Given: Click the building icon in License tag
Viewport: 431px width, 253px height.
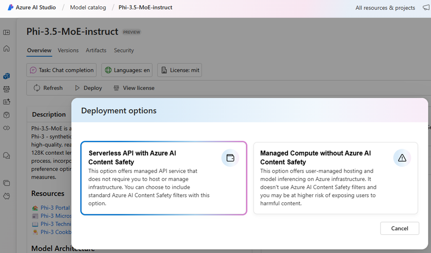Looking at the screenshot, I should click(x=164, y=70).
